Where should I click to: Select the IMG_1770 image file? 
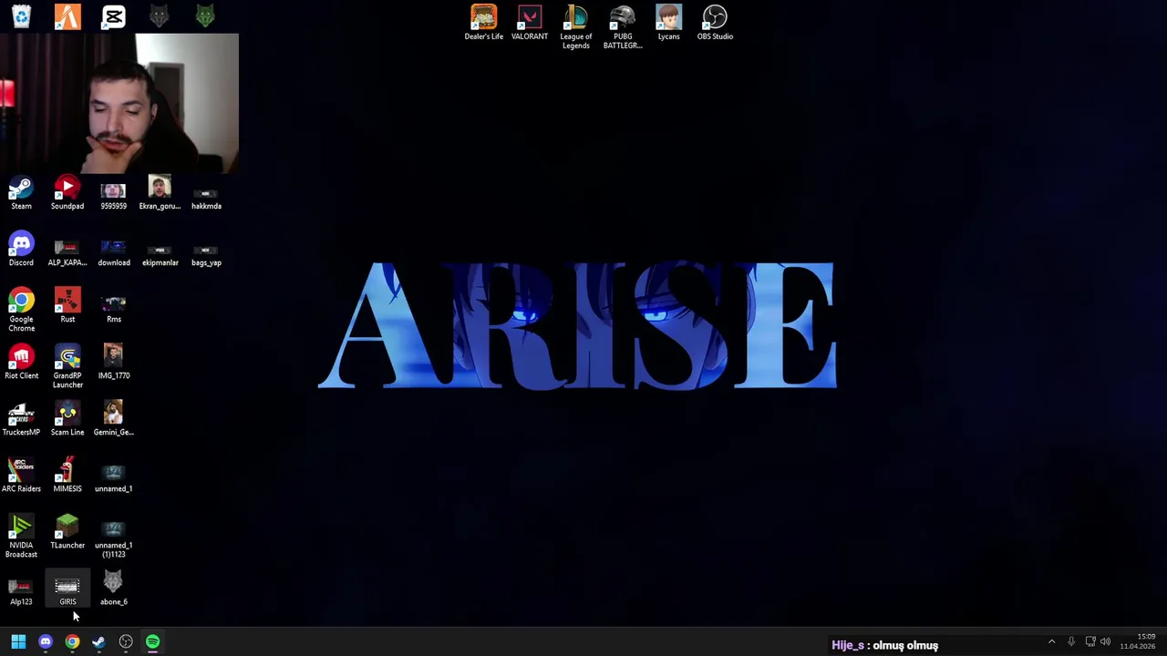click(113, 363)
